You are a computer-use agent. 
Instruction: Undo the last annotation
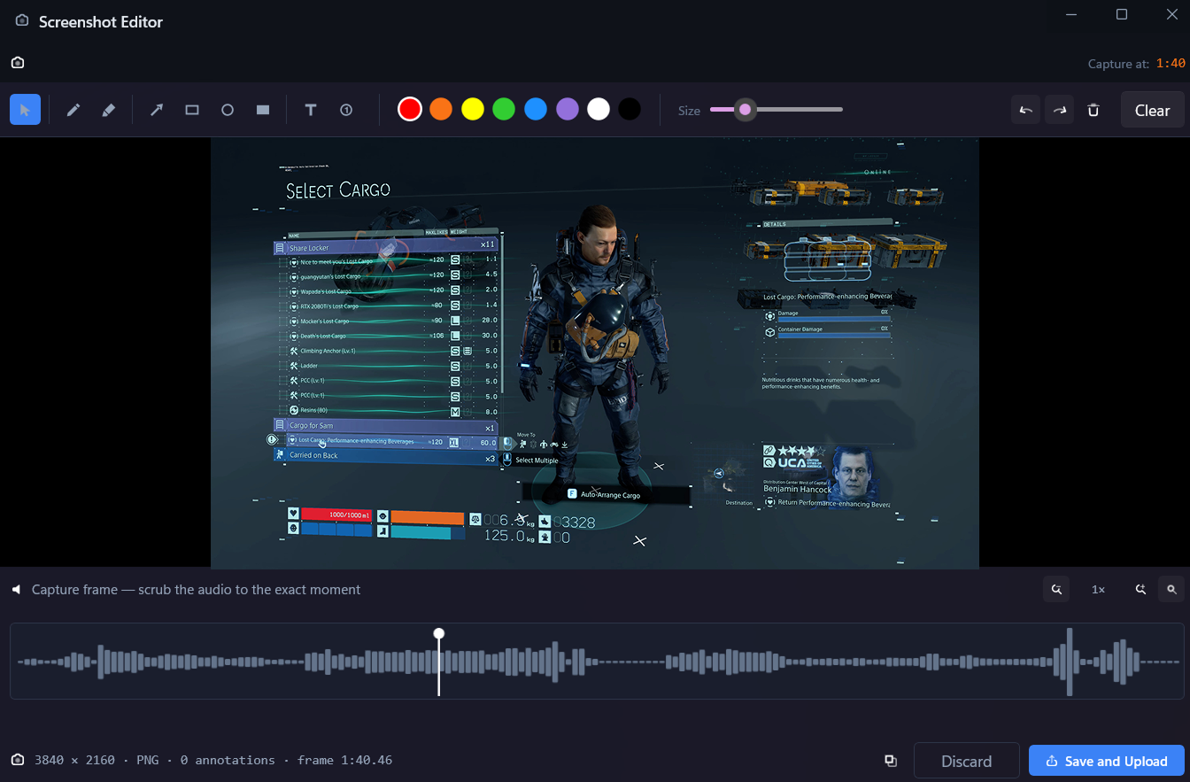pyautogui.click(x=1026, y=110)
